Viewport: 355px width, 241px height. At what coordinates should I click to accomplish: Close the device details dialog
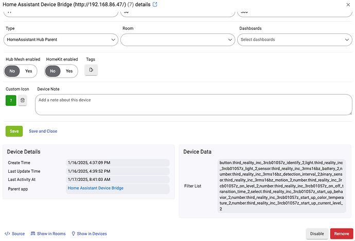[x=348, y=5]
